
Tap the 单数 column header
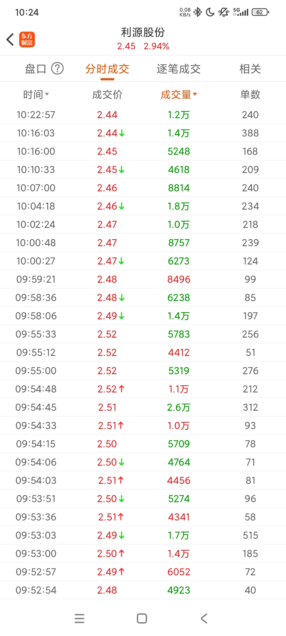tap(250, 95)
